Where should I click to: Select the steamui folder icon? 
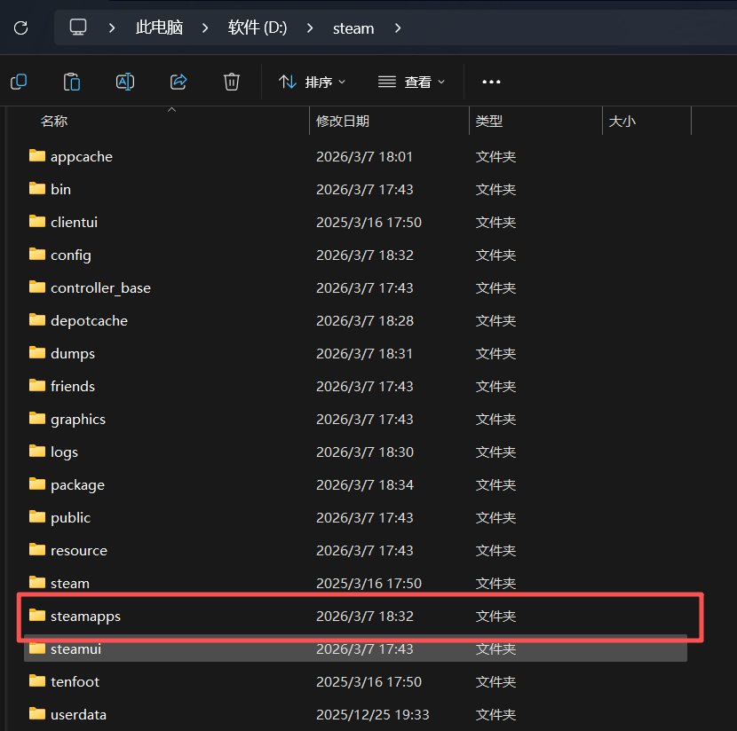(37, 648)
